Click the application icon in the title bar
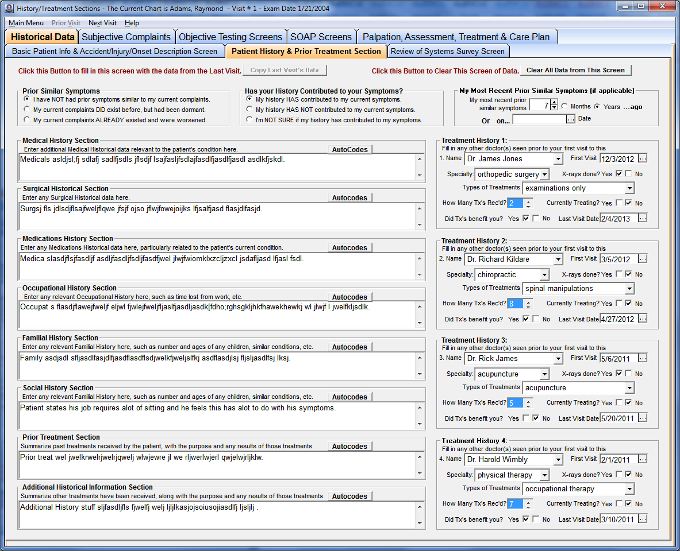680x551 pixels. pos(10,8)
